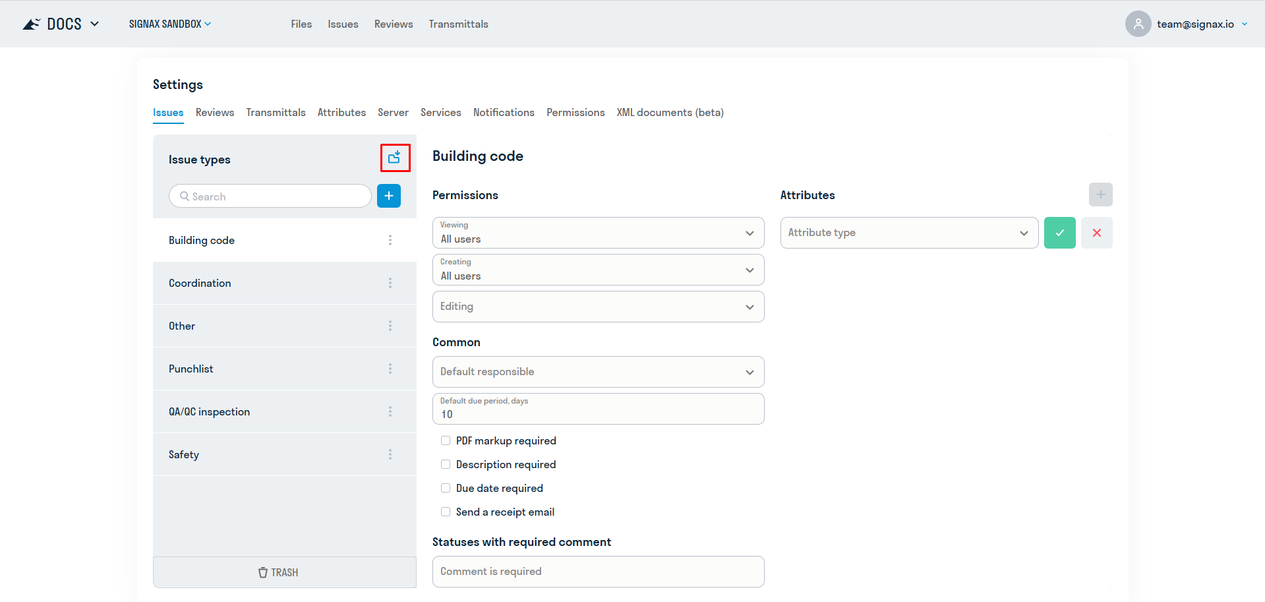This screenshot has height=602, width=1265.
Task: Select QA/QC inspection issue type
Action: click(285, 411)
